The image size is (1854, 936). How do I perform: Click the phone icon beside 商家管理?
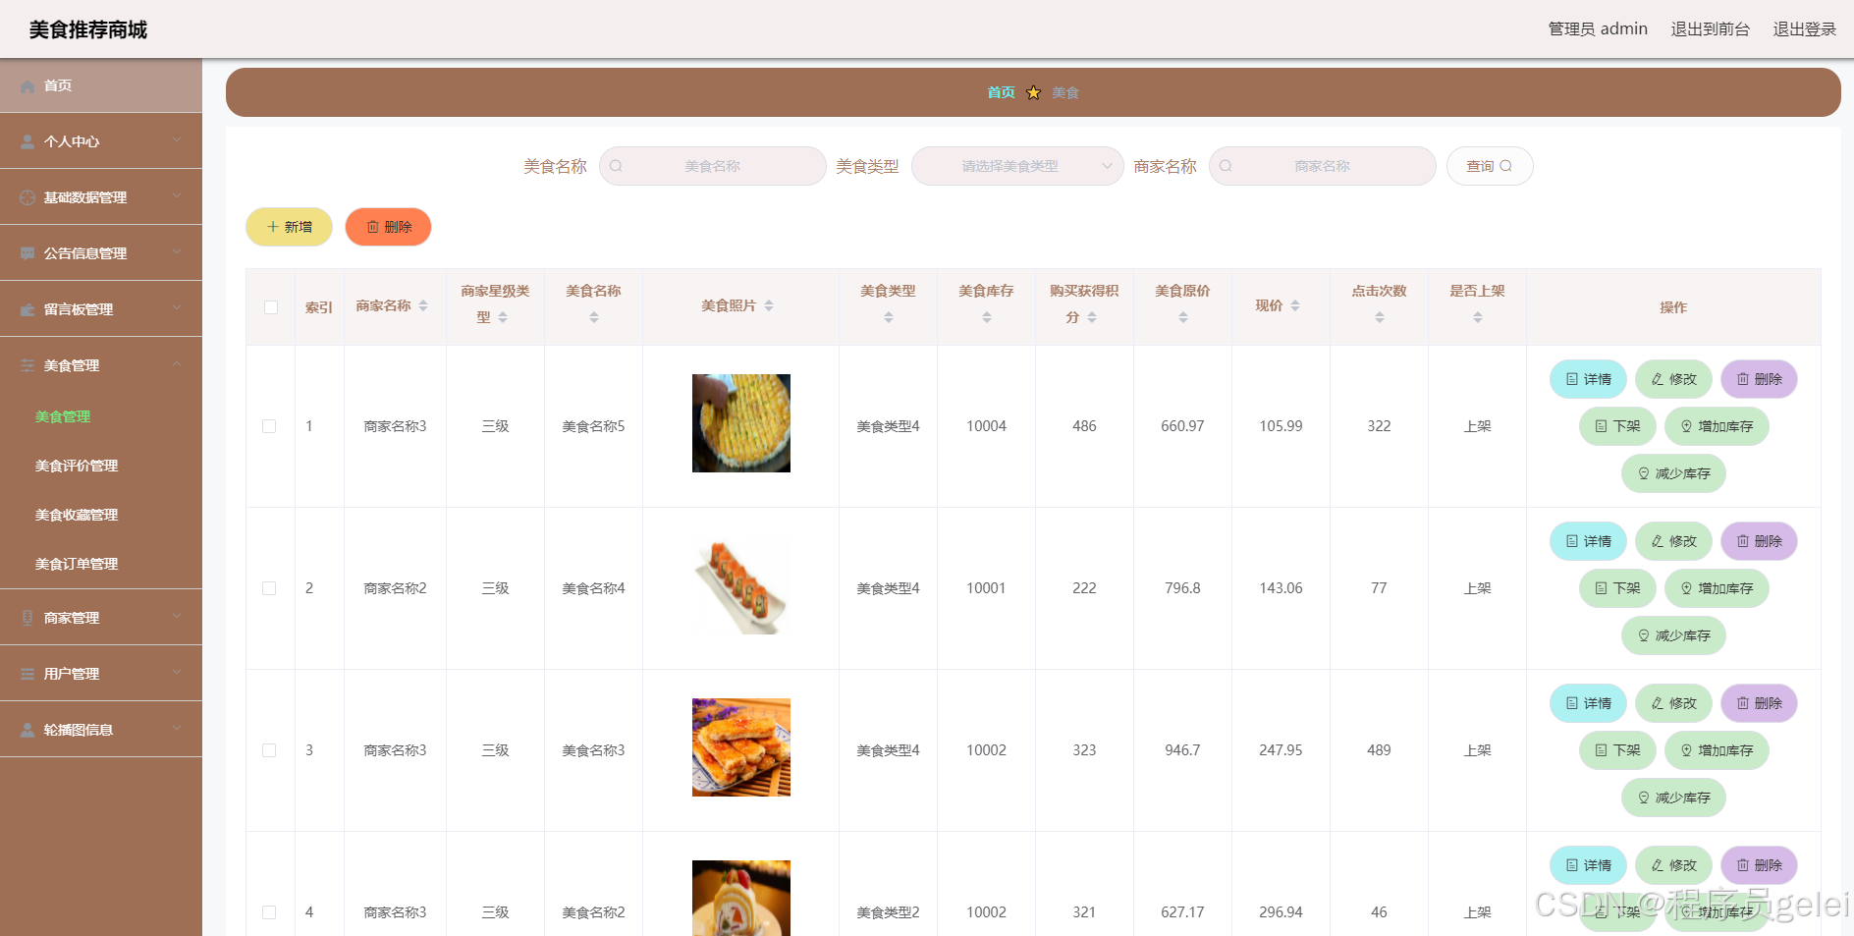pyautogui.click(x=27, y=619)
